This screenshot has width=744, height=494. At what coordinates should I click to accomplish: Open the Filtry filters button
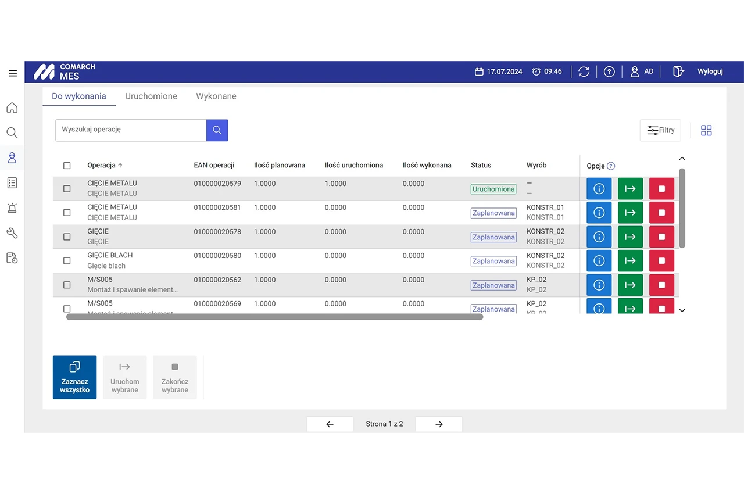click(x=660, y=130)
